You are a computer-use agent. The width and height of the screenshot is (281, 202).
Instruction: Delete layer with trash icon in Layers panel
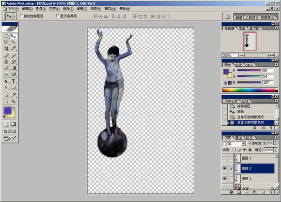[271, 192]
